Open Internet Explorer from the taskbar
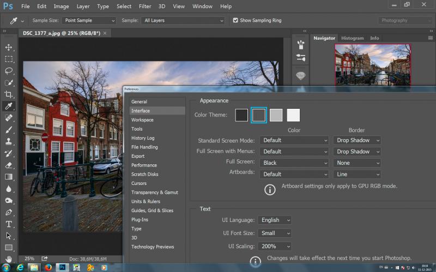This screenshot has height=272, width=436. [x=20, y=267]
